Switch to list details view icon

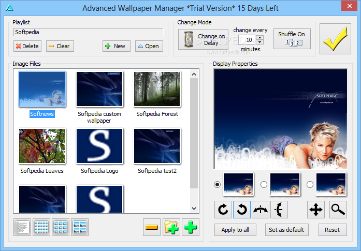coord(22,227)
